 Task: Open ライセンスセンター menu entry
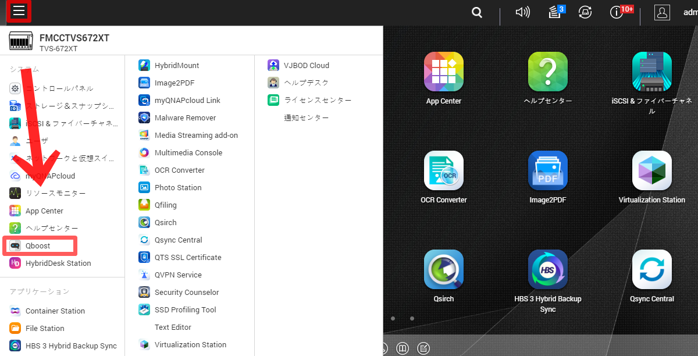319,100
